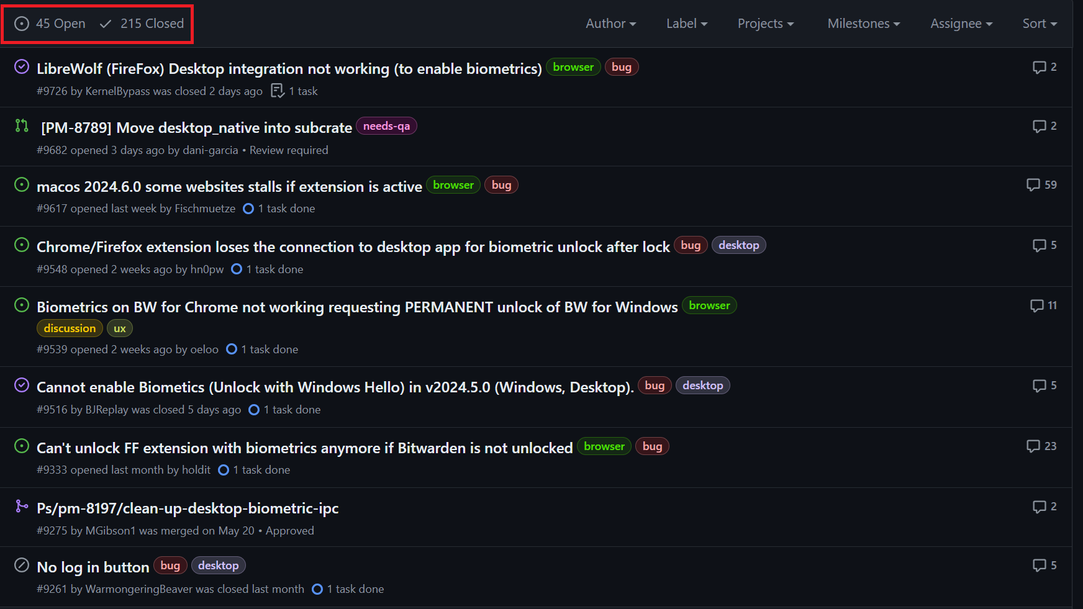The image size is (1083, 609).
Task: Visit KernelBypass author profile link
Action: (x=117, y=91)
